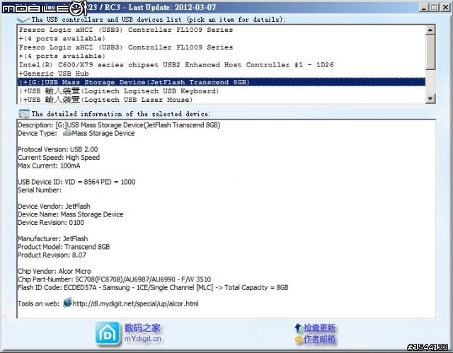Close the application window
453x353 pixels.
pos(445,7)
